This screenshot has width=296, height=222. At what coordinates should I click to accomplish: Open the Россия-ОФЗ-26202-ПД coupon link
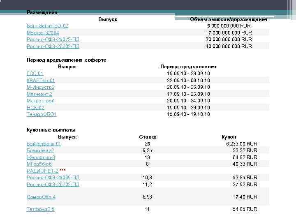[x=53, y=185]
